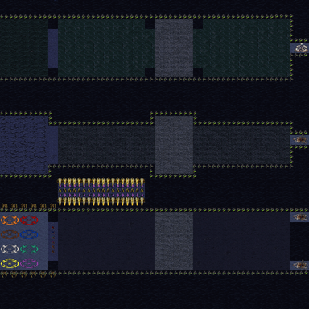Click the red rune circle

tap(29, 220)
